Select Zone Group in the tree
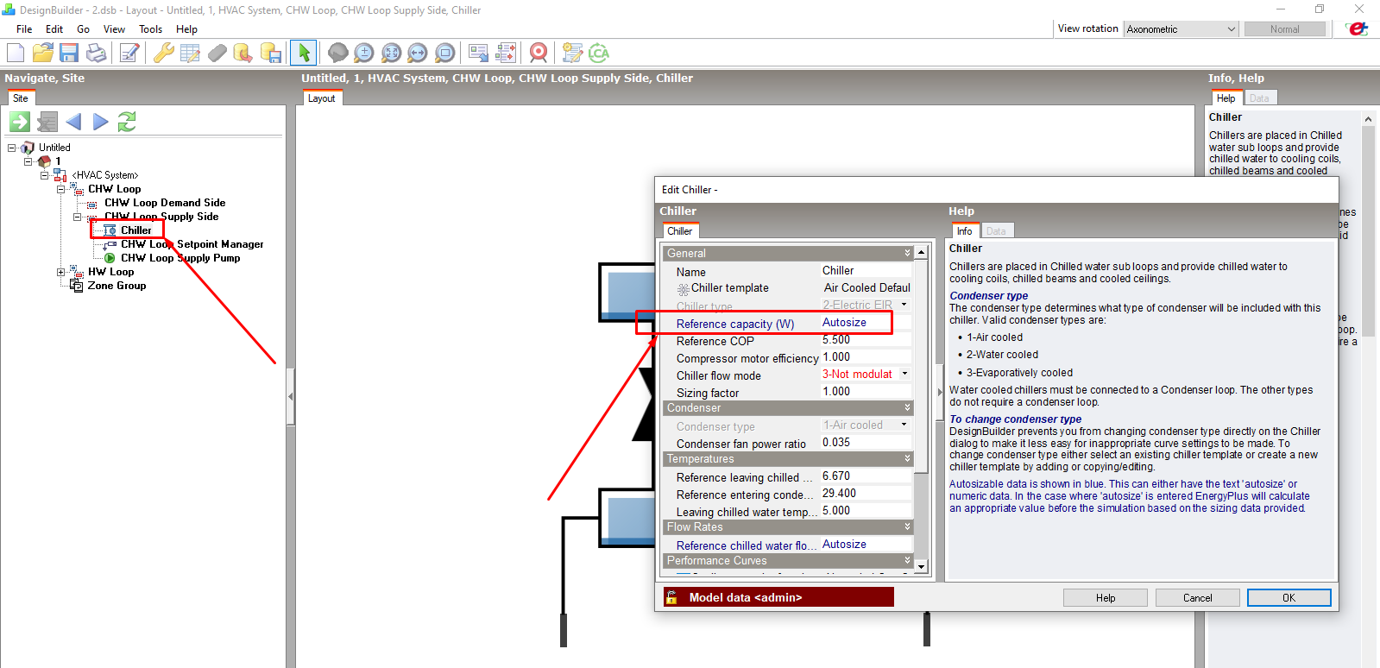Image resolution: width=1380 pixels, height=668 pixels. click(x=117, y=286)
